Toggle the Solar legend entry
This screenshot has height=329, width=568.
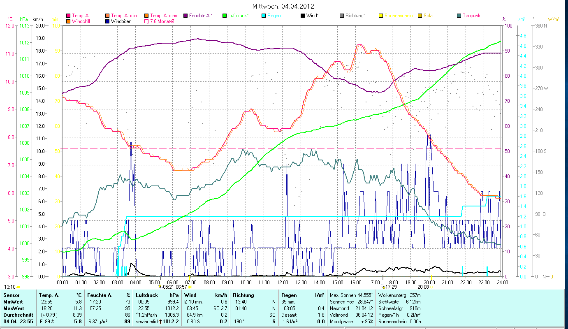coord(425,16)
